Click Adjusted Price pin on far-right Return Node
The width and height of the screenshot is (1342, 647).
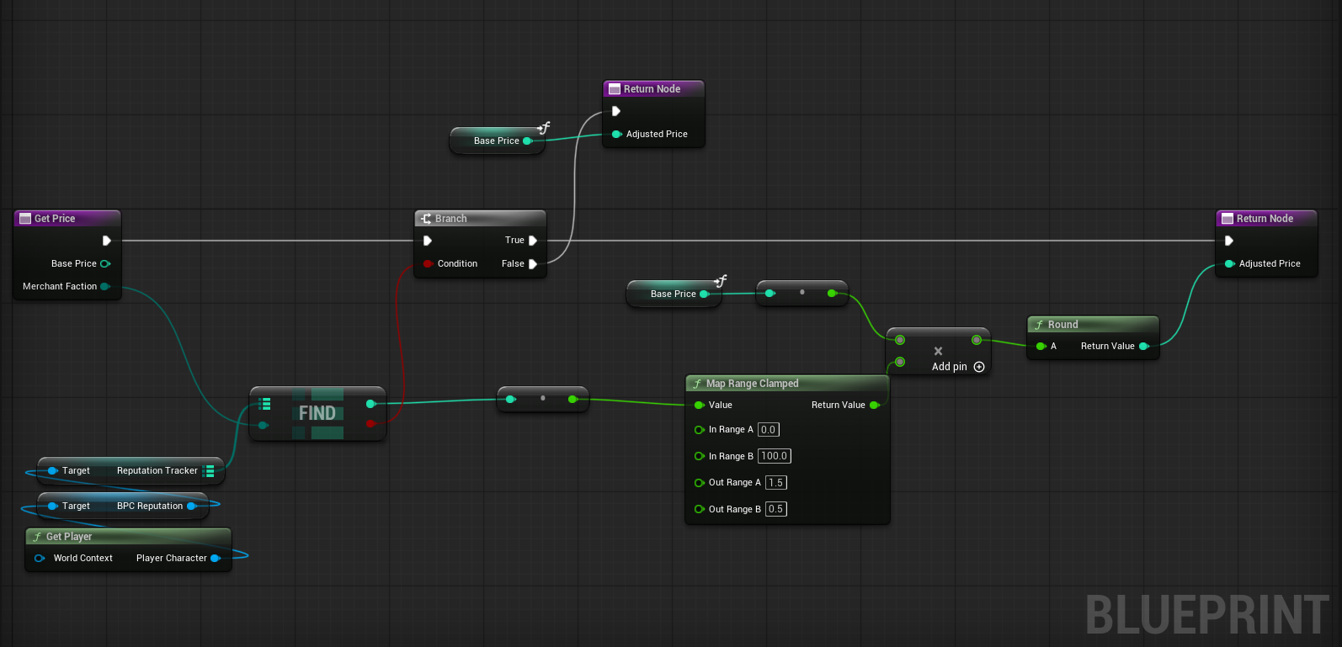click(x=1229, y=263)
